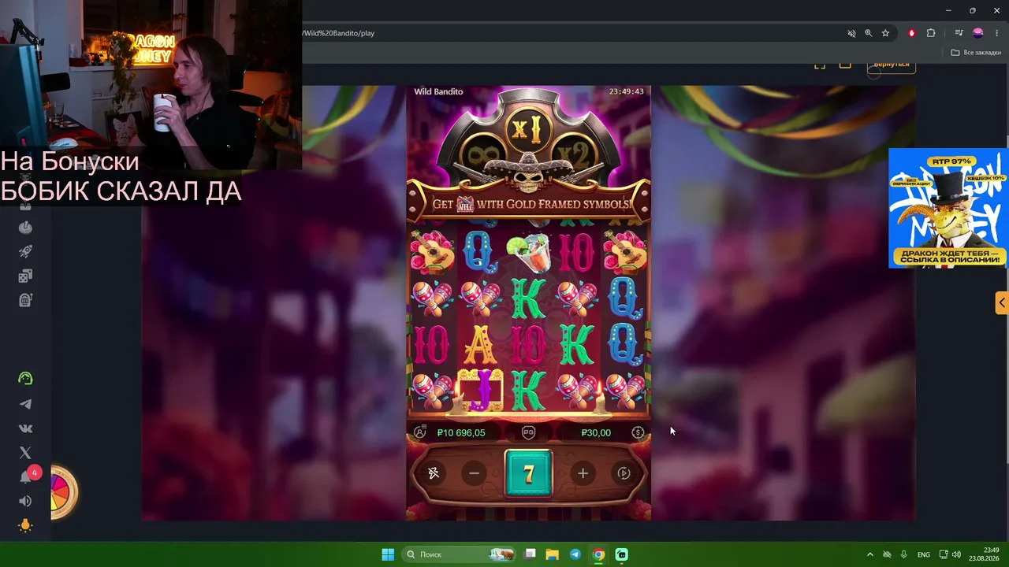Click the Вернуться button
Image resolution: width=1009 pixels, height=567 pixels.
[x=892, y=65]
